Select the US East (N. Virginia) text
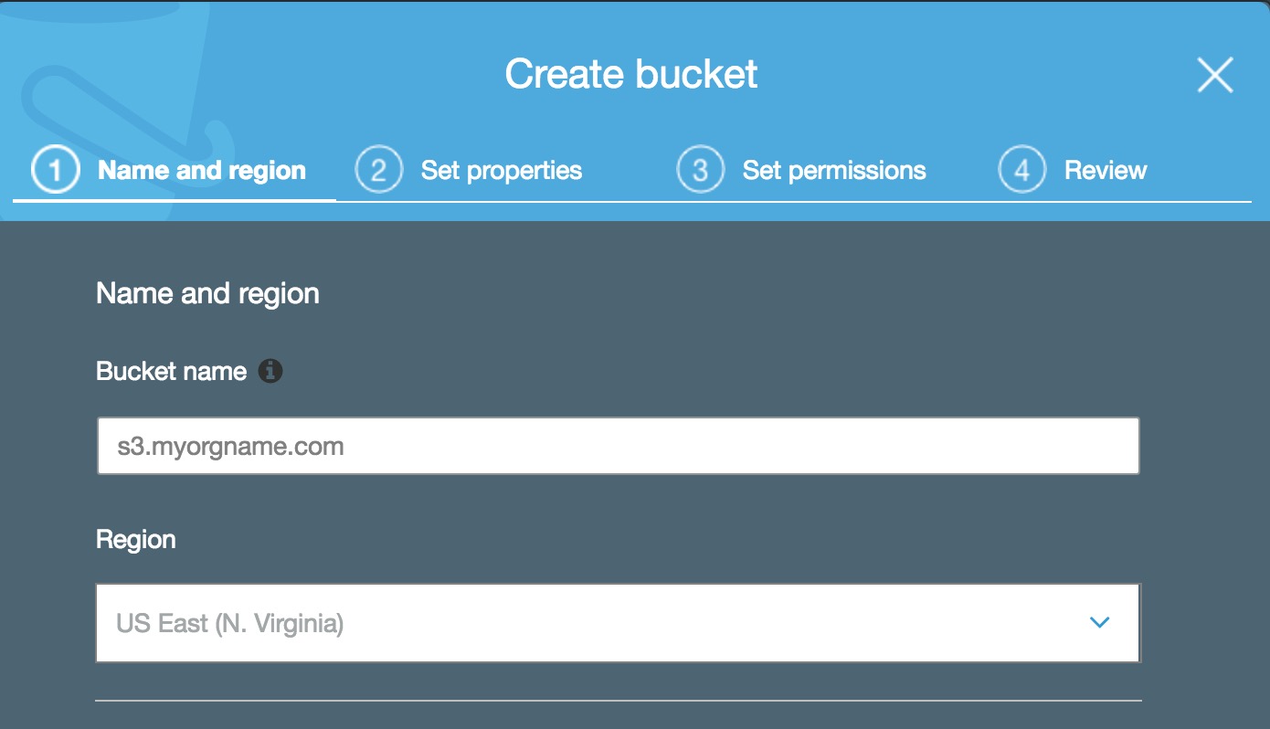1270x729 pixels. pos(230,624)
